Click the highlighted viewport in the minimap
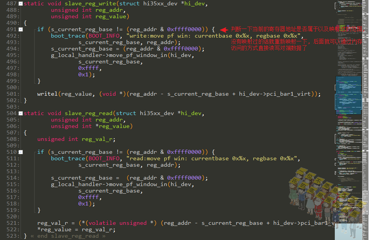 [348, 95]
